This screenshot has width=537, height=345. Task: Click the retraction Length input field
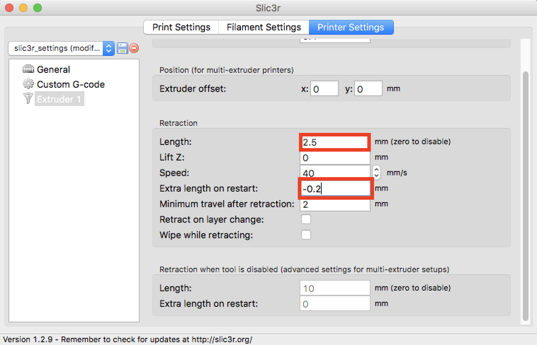pos(335,142)
